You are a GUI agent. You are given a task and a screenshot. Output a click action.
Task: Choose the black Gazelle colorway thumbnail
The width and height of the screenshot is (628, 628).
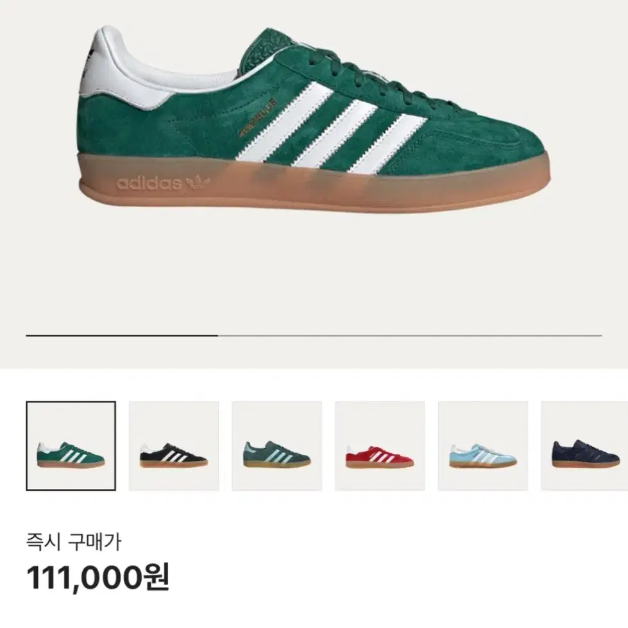click(174, 446)
